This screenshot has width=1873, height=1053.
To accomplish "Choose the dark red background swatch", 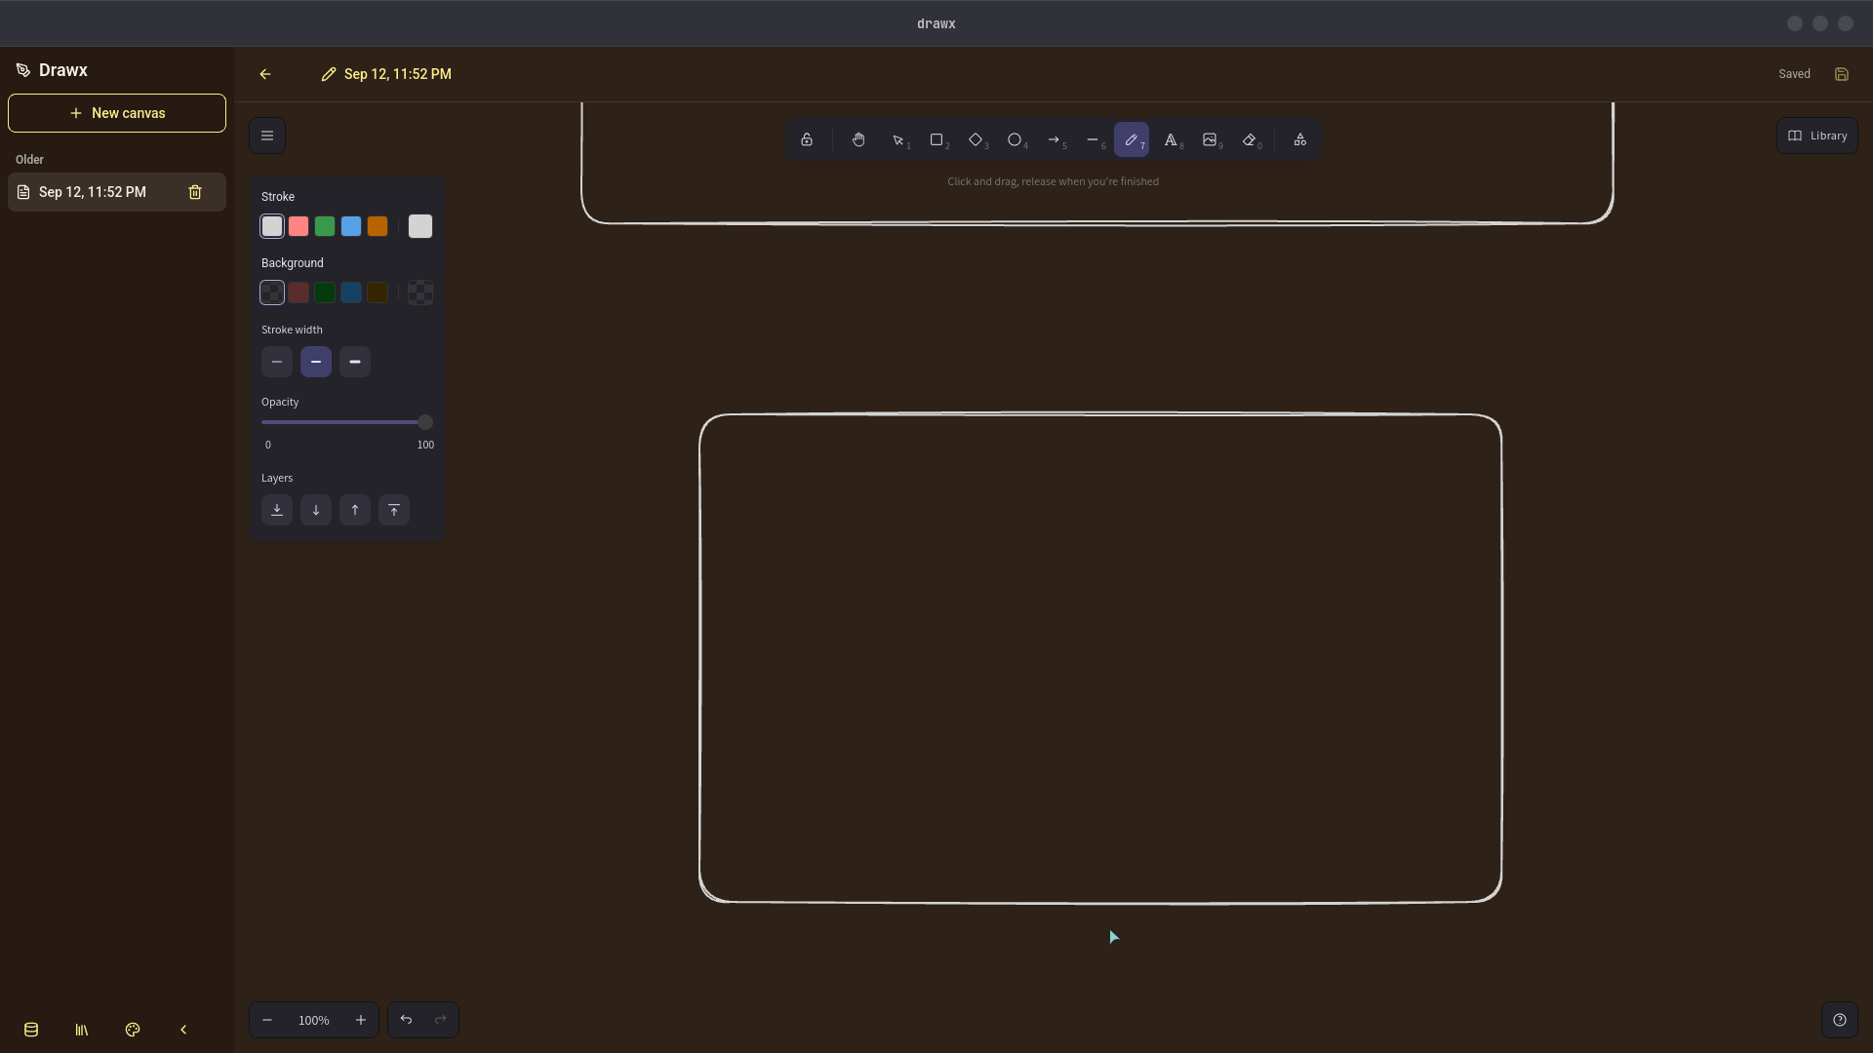I will pos(299,292).
